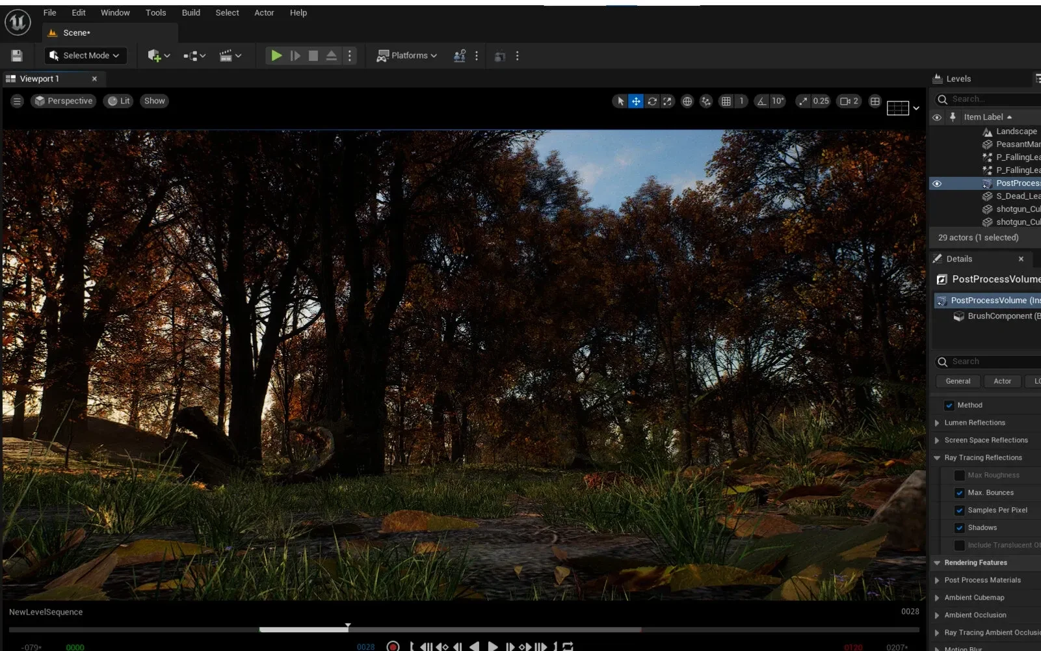Click the Unreal Engine logo icon

click(18, 23)
